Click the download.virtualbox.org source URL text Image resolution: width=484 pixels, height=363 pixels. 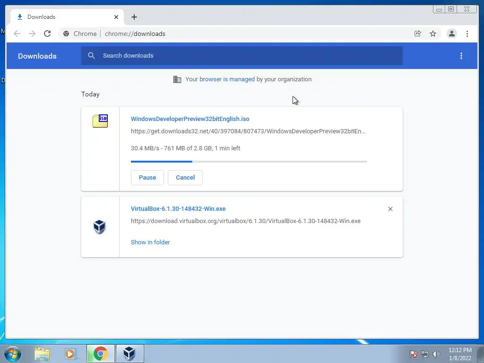[246, 221]
